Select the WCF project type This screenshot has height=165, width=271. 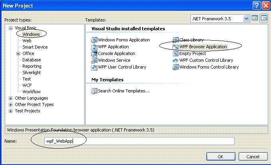point(27,85)
